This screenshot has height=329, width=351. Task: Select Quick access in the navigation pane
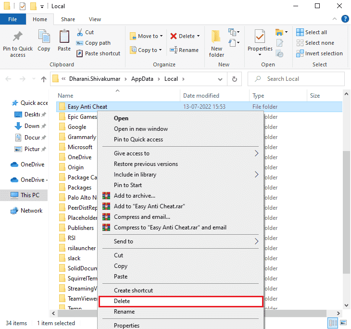pyautogui.click(x=29, y=103)
